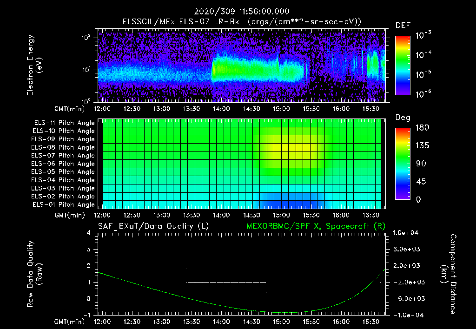Select the ELS-08 Pitch Angle row label
The height and width of the screenshot is (329, 476).
tap(63, 147)
